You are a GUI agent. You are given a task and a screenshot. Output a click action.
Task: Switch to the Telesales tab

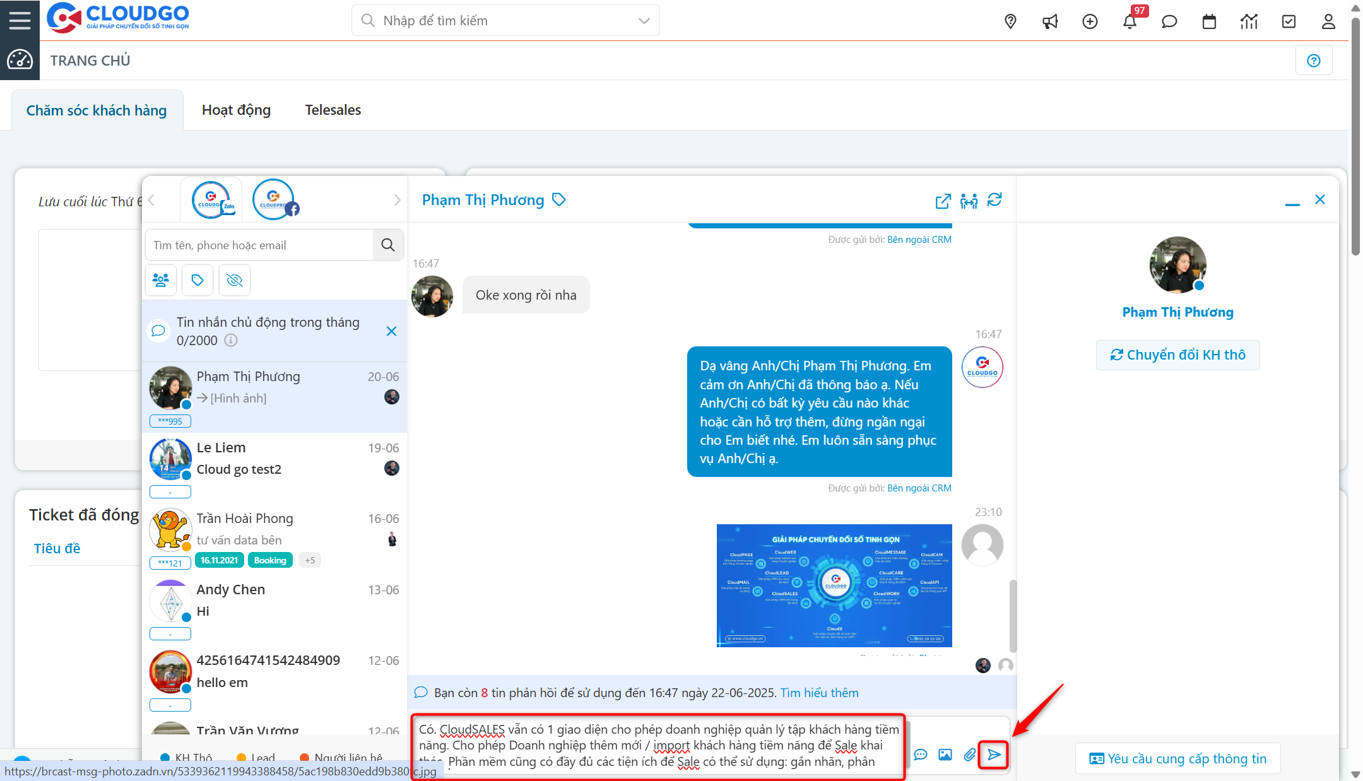[333, 109]
